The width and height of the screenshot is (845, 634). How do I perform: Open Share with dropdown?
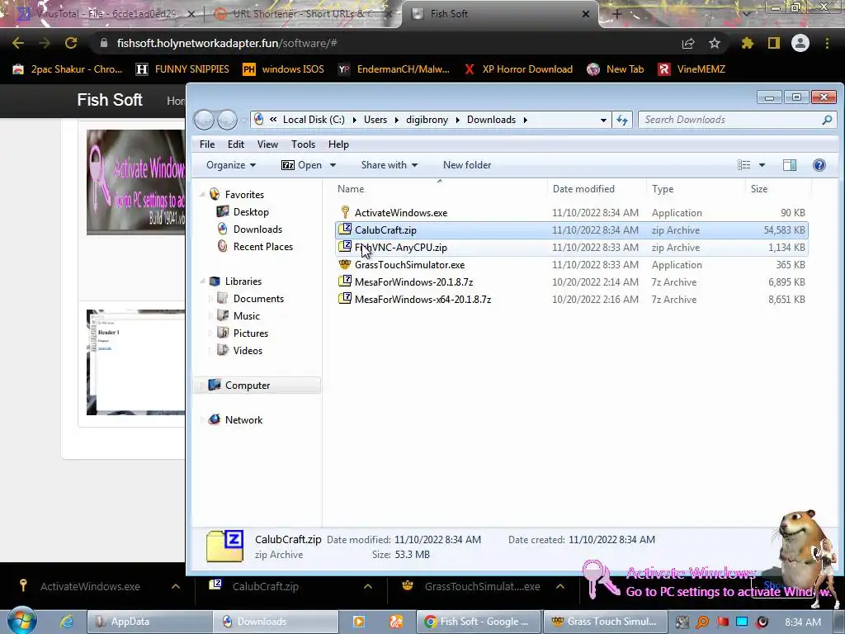[x=389, y=165]
